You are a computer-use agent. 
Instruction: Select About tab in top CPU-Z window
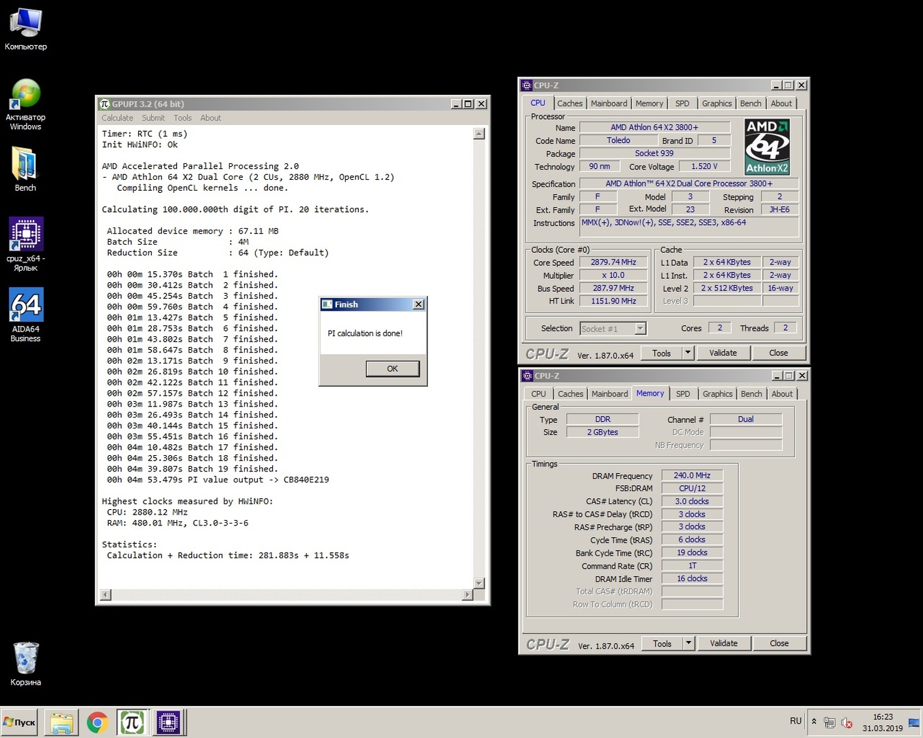click(781, 104)
